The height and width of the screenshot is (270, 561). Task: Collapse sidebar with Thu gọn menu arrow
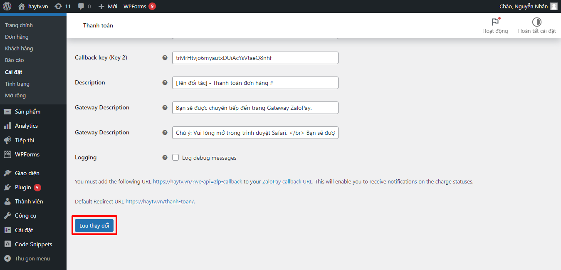[x=7, y=258]
